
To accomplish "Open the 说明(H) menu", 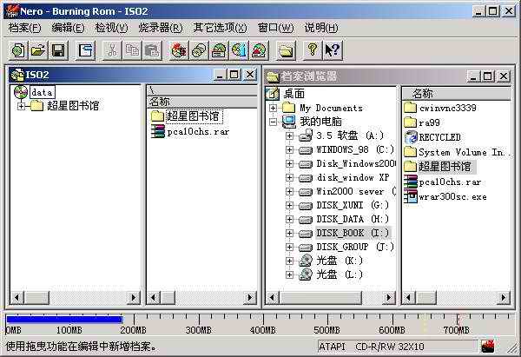I will click(321, 28).
